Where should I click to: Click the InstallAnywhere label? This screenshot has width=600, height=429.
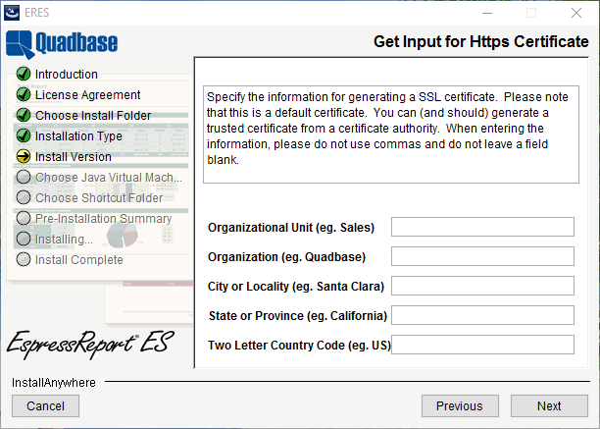54,383
